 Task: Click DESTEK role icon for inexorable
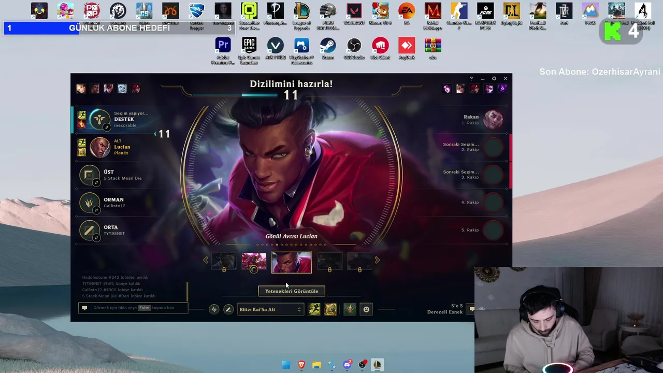tap(99, 119)
